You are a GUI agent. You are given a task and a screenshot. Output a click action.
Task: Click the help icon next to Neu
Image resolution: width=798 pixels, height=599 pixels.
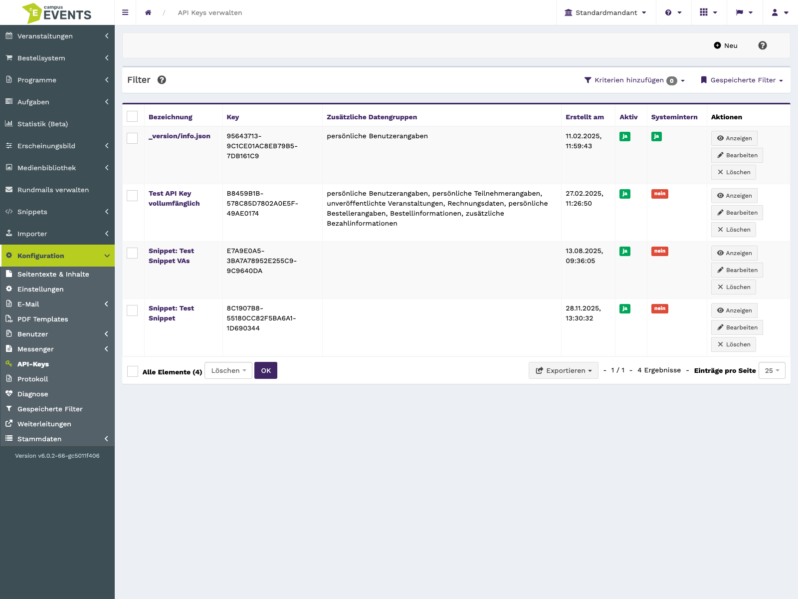point(763,45)
